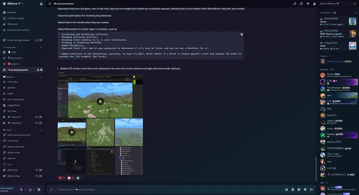Open the green map texture thumbnail

(x=100, y=132)
